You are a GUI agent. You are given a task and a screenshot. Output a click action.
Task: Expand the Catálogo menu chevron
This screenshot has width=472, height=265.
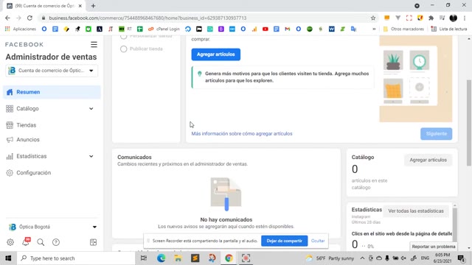click(x=91, y=108)
